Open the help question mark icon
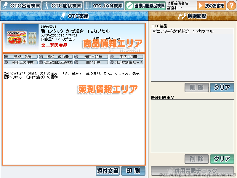This screenshot has width=237, height=178. coord(231,6)
